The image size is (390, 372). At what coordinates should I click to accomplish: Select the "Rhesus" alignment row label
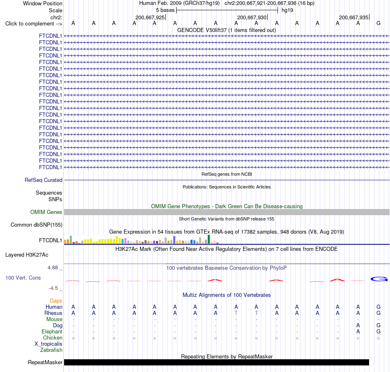(53, 313)
